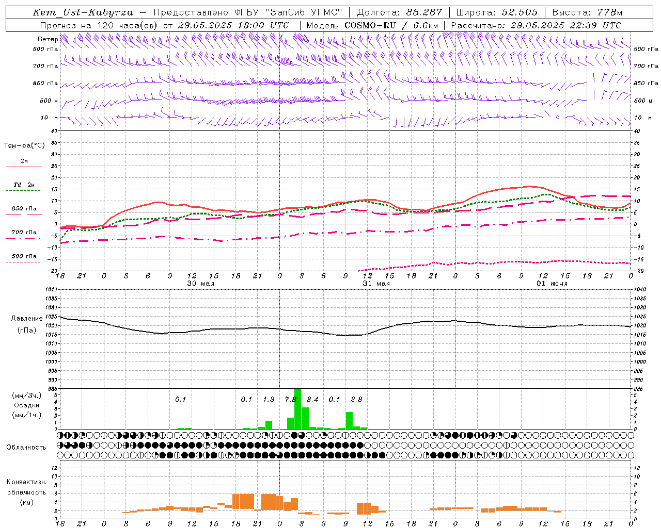661x528 pixels.
Task: Click the Давление panel label
Action: 27,319
